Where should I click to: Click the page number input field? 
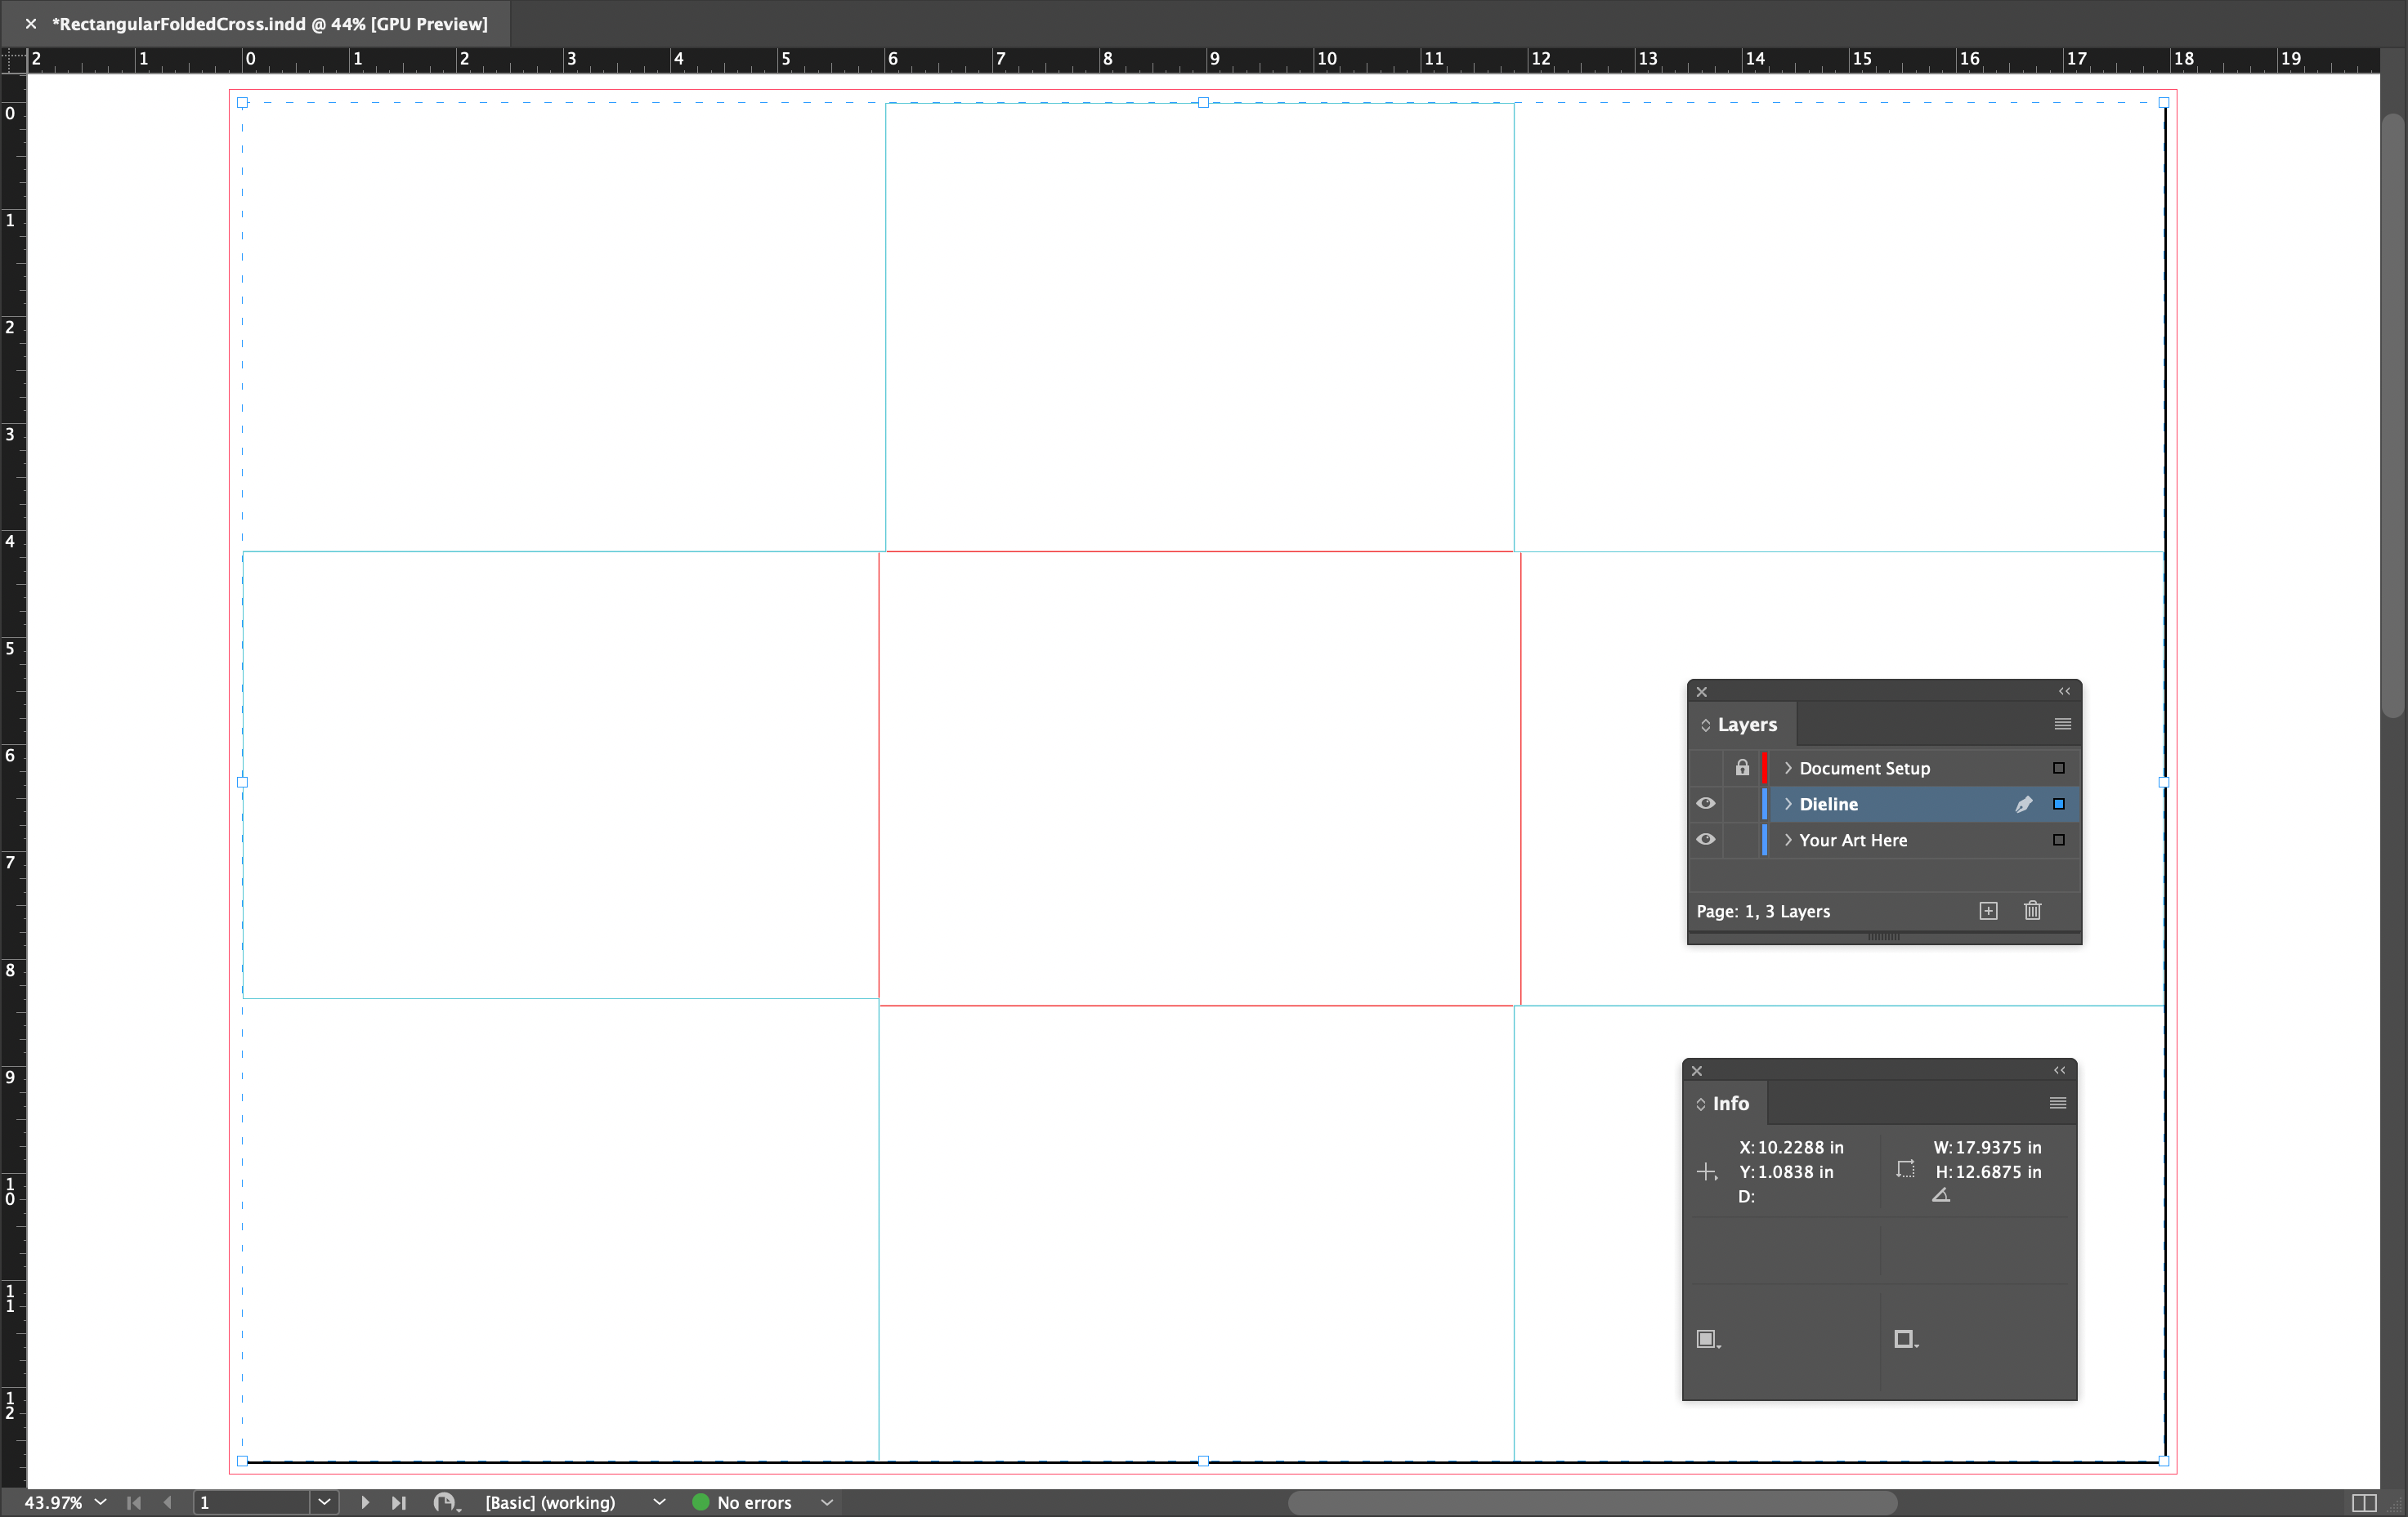tap(250, 1502)
